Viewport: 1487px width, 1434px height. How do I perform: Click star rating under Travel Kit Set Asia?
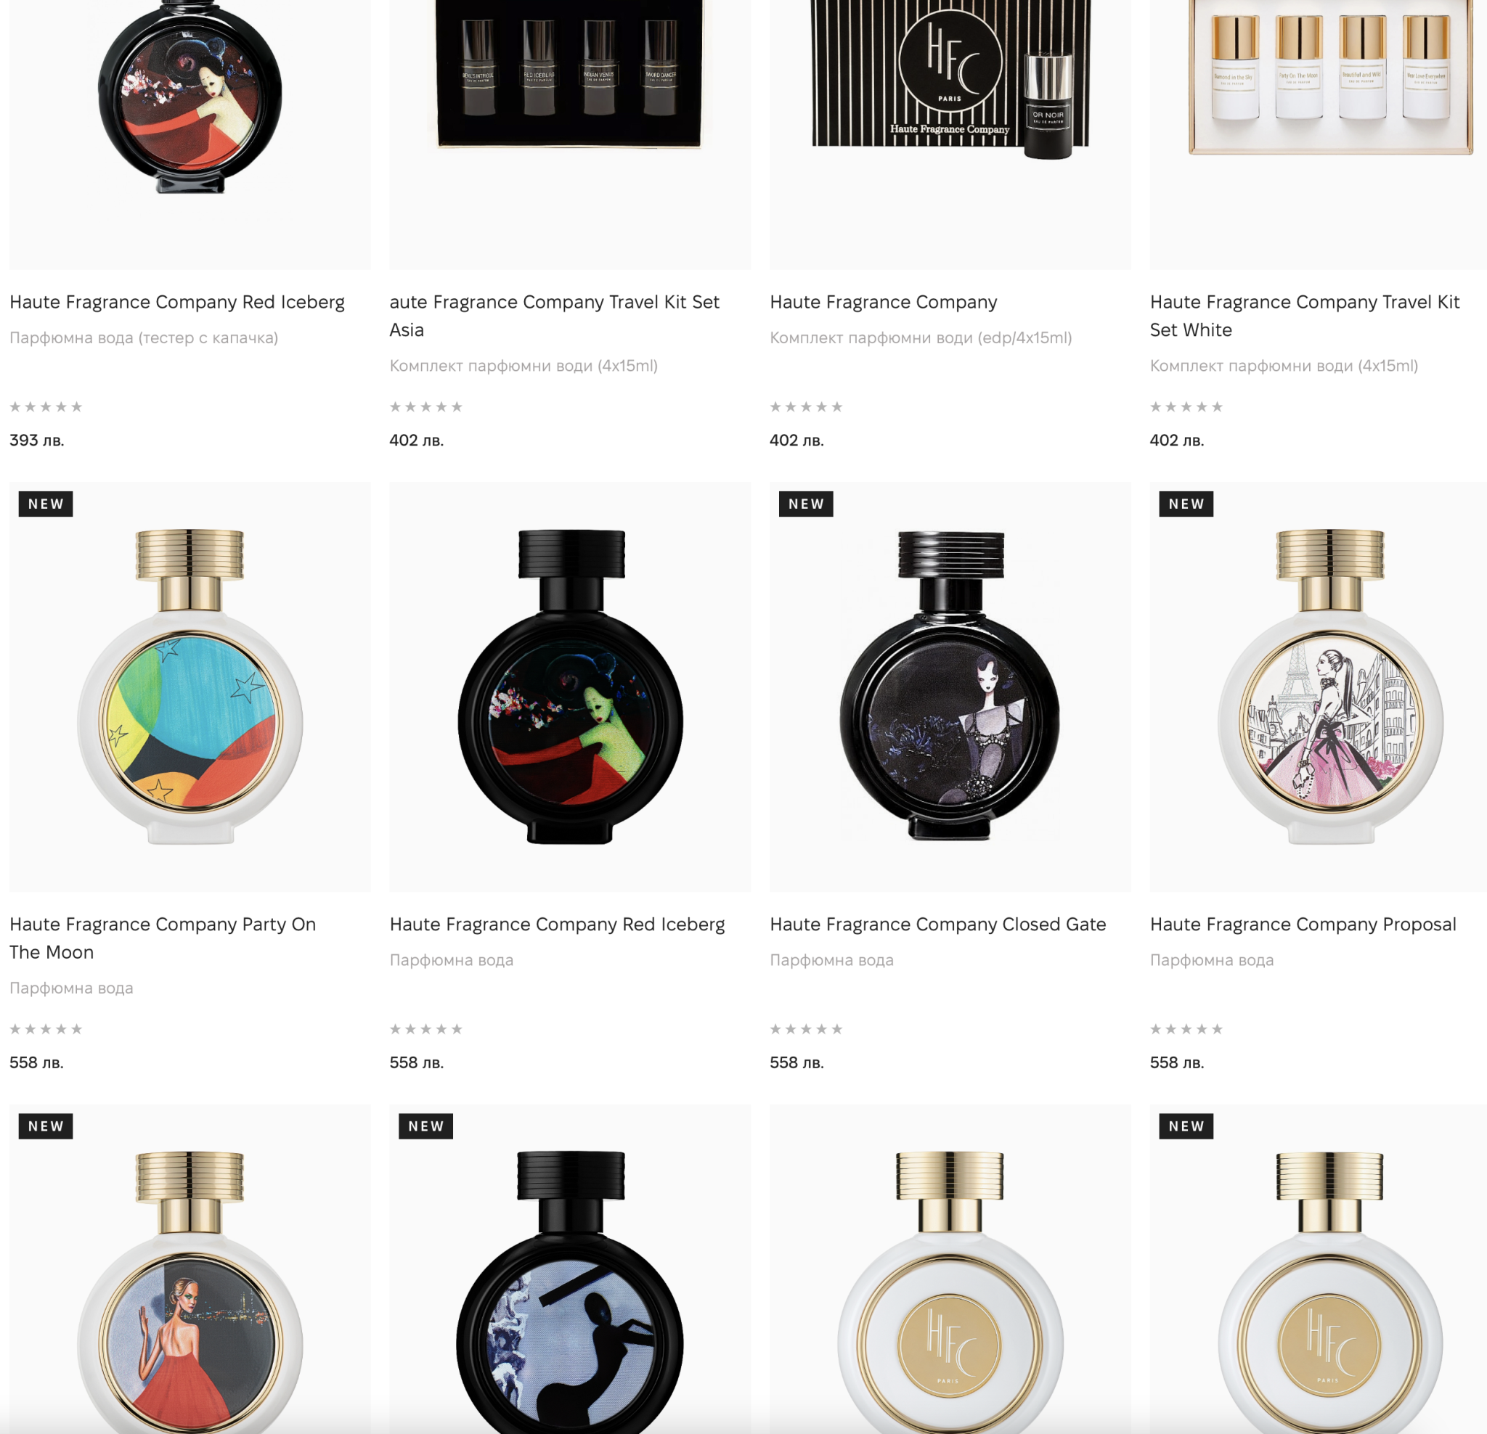point(425,406)
